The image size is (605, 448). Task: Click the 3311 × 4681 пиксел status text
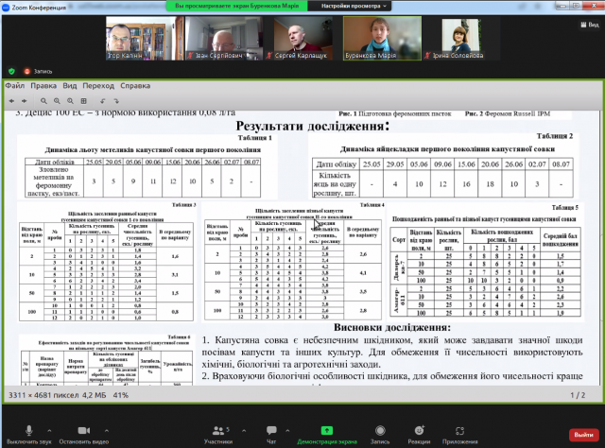coord(43,395)
